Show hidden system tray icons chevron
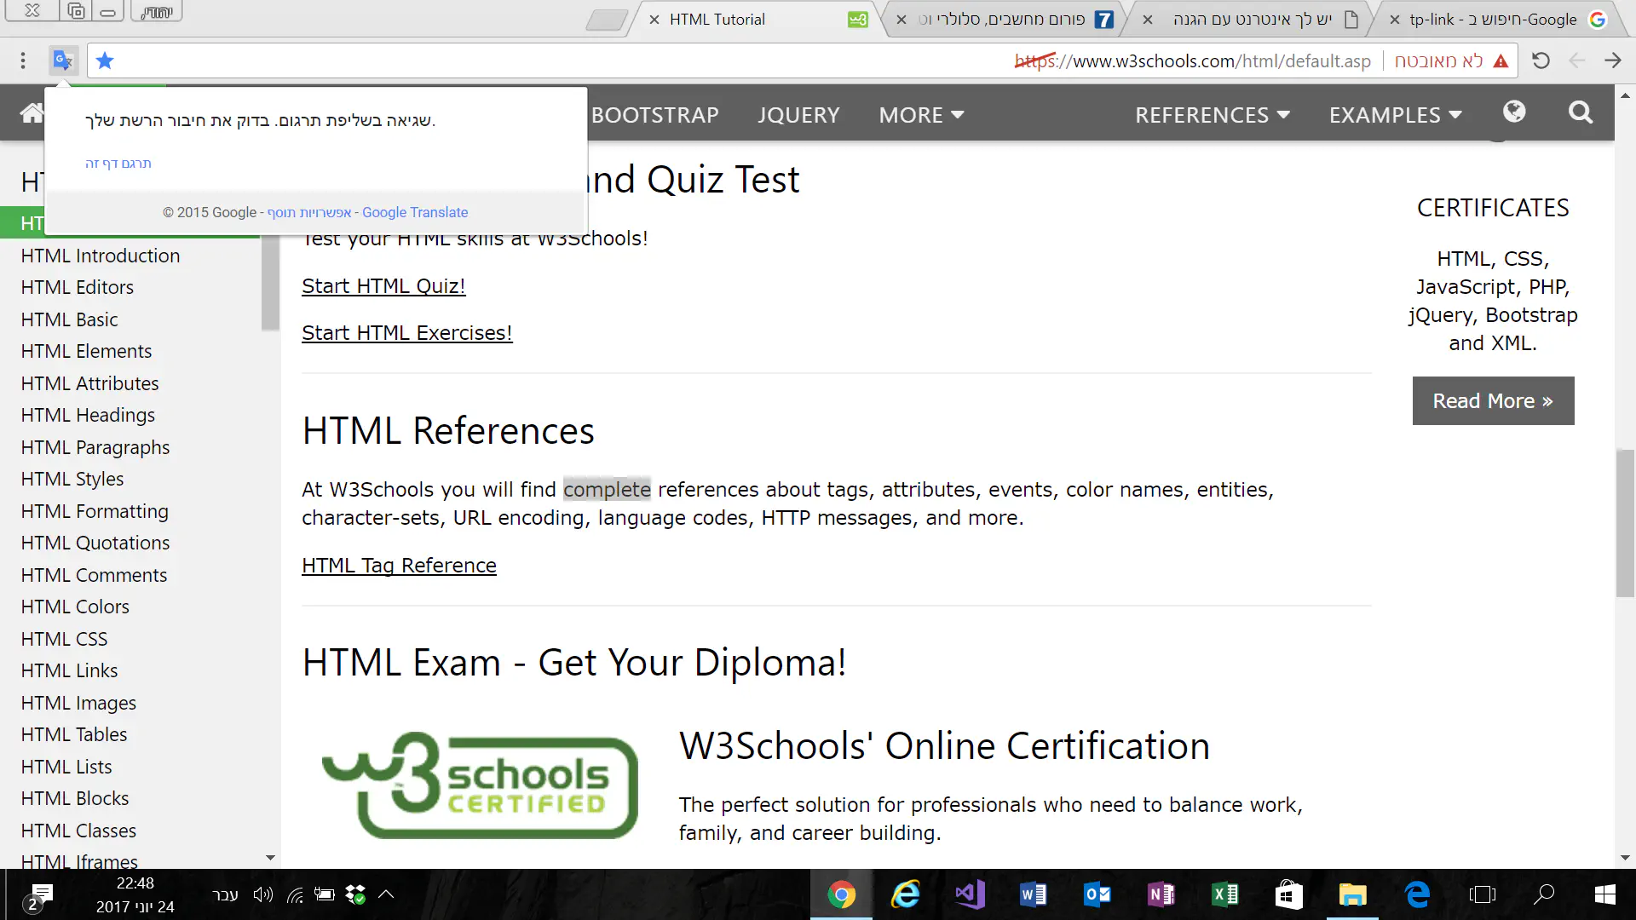 (x=386, y=894)
